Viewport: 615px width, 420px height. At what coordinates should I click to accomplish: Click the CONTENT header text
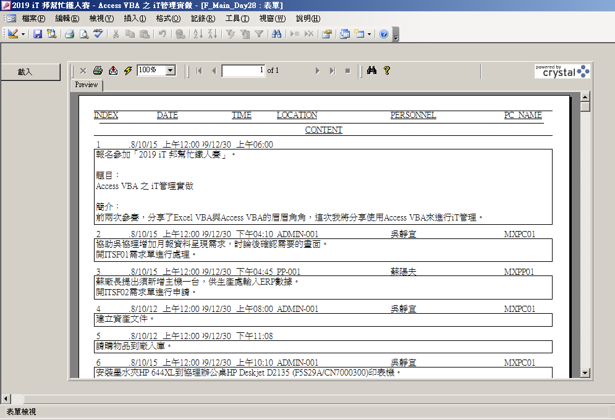pyautogui.click(x=324, y=130)
